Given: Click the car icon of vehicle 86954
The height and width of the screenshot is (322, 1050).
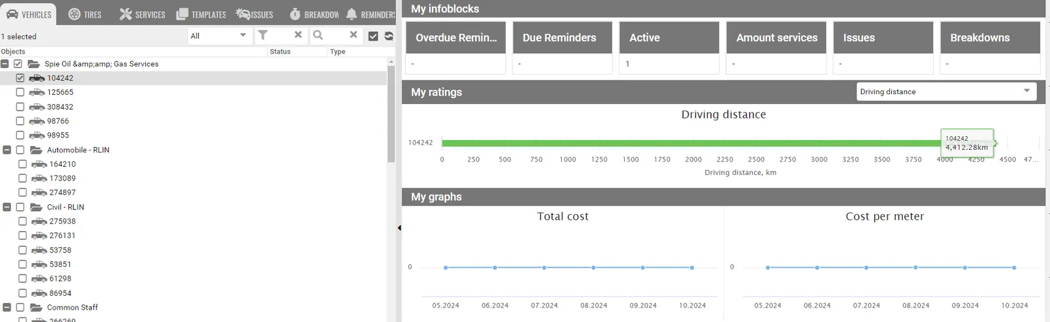Looking at the screenshot, I should click(x=39, y=293).
